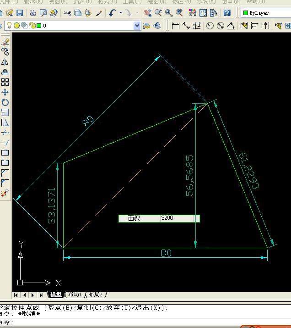
Task: Toggle layer 0 on/off light bulb
Action: click(x=9, y=25)
